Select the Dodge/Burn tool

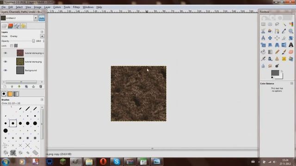[277, 65]
